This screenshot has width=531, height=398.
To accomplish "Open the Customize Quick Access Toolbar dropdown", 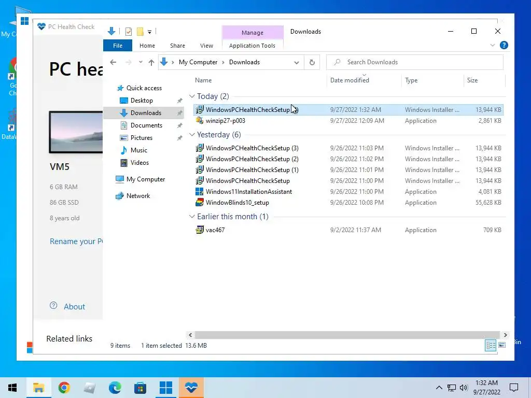I will click(149, 32).
